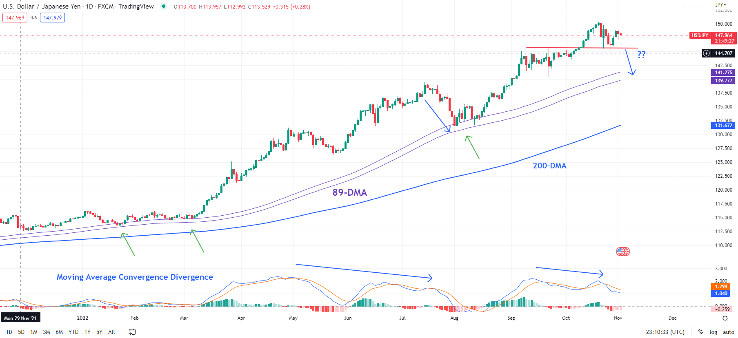
Task: Click the 0.6 spread value
Action: point(33,18)
